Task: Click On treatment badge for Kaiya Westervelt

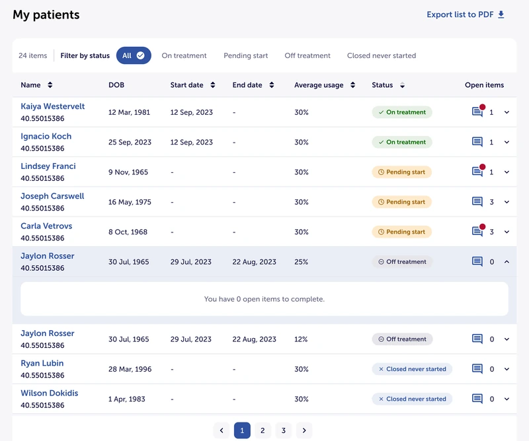Action: click(402, 112)
